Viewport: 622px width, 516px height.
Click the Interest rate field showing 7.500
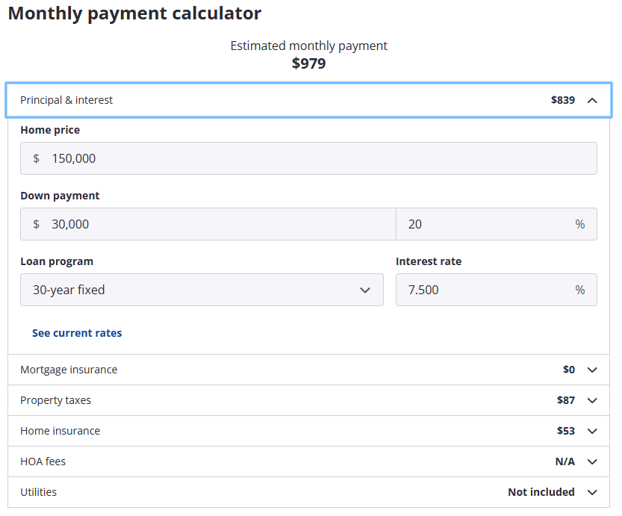tap(485, 290)
